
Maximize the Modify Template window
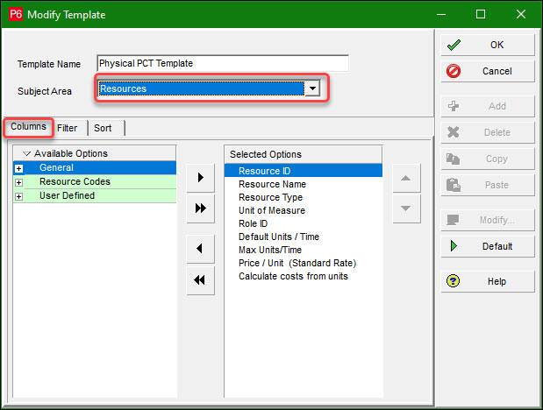pos(481,14)
